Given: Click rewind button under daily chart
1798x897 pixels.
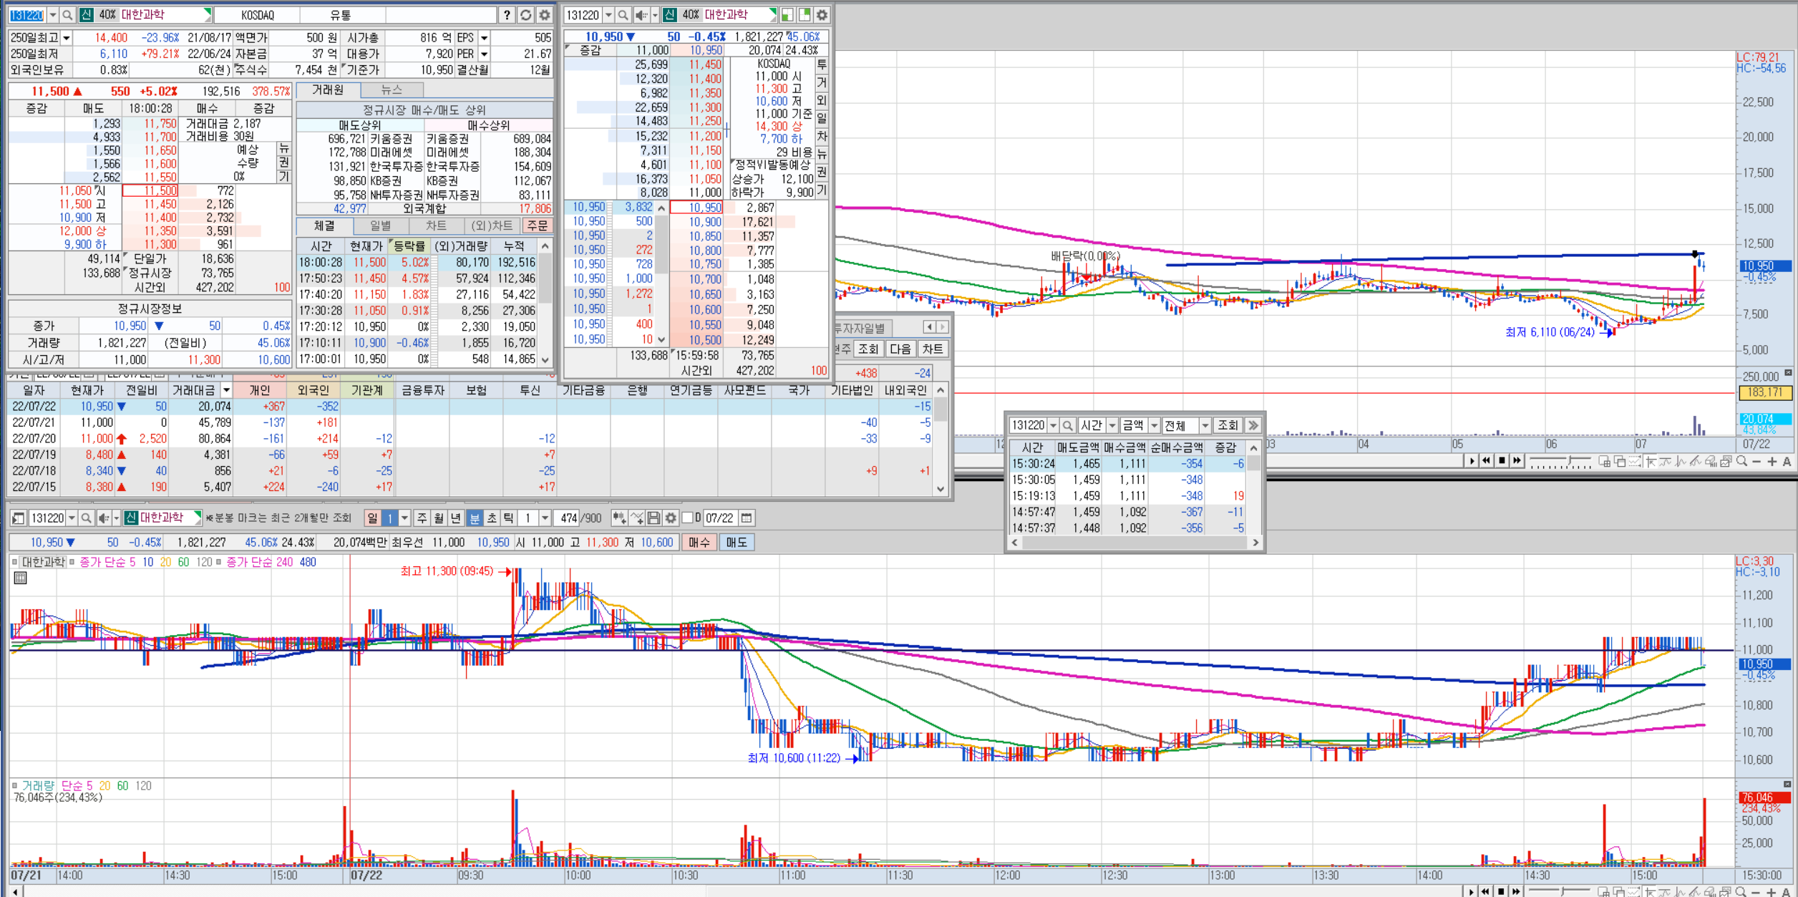Looking at the screenshot, I should (1487, 461).
